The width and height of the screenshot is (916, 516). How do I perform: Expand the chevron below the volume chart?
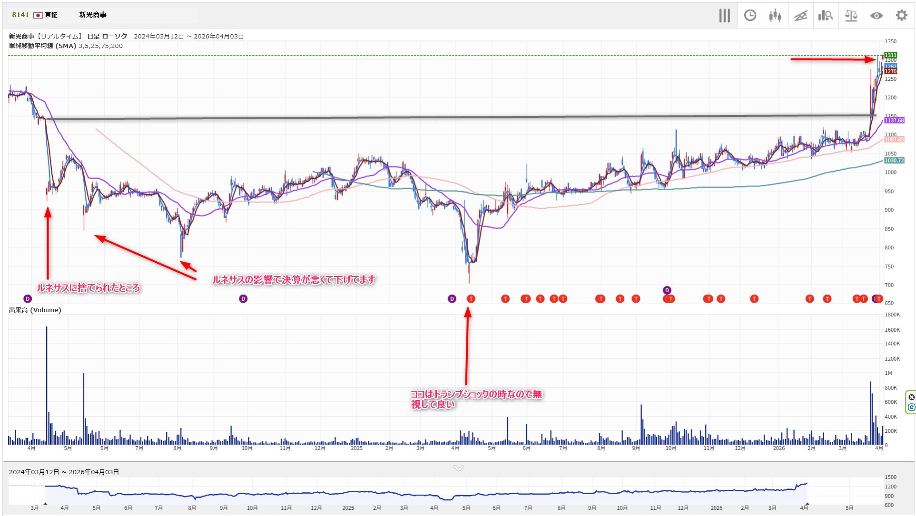pos(458,468)
